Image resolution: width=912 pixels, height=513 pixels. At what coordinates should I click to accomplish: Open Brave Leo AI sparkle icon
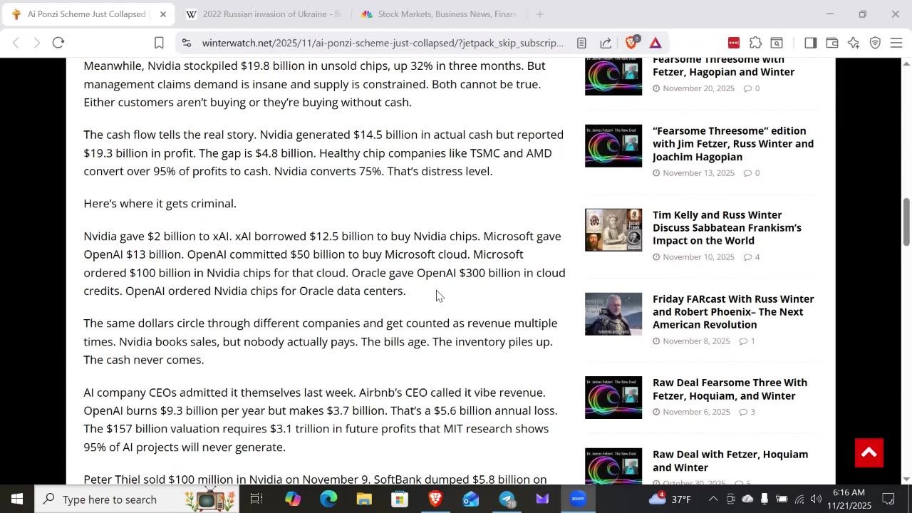(854, 43)
